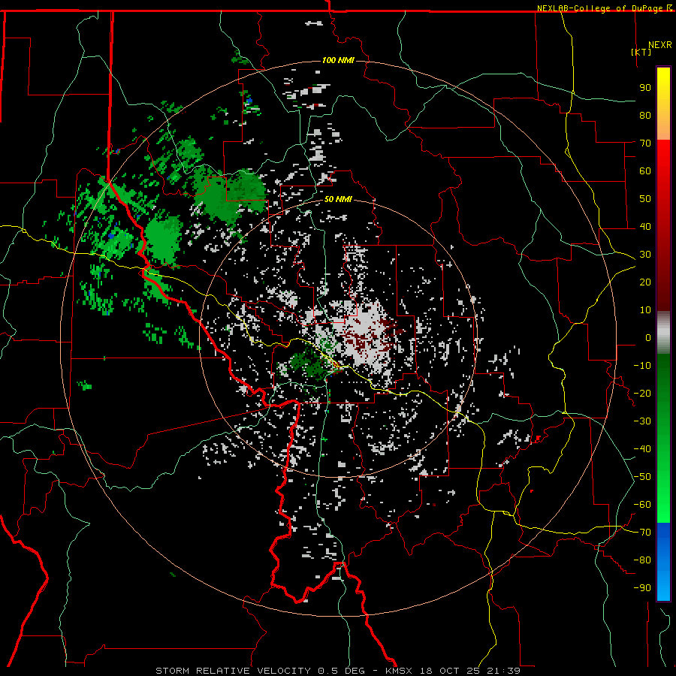The height and width of the screenshot is (676, 676).
Task: Click the [KT] units label
Action: pyautogui.click(x=641, y=52)
